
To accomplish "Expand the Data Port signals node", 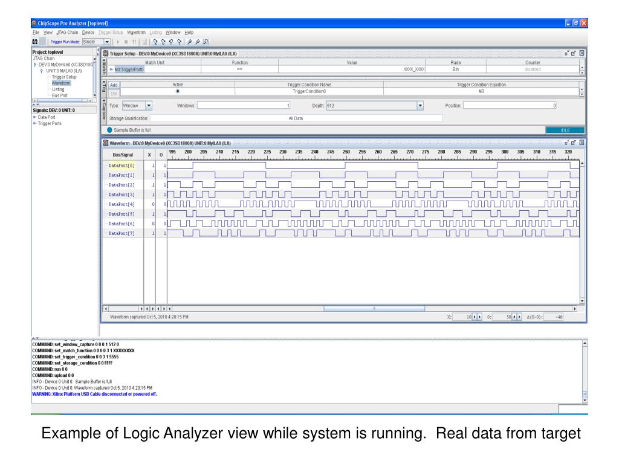I will coord(34,117).
